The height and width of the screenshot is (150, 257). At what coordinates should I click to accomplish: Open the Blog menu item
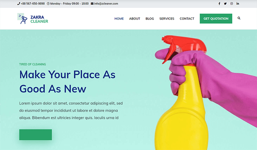tap(150, 19)
